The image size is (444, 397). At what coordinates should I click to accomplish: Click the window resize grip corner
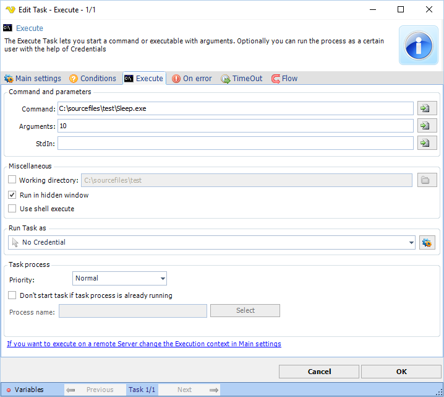pyautogui.click(x=439, y=392)
